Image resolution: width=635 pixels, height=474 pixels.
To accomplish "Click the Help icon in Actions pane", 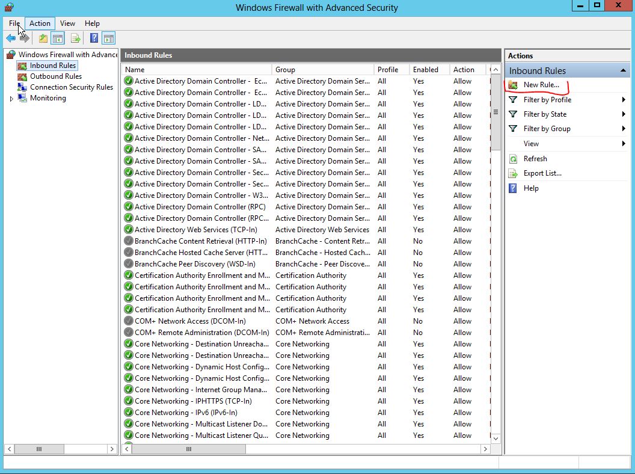I will coord(513,188).
